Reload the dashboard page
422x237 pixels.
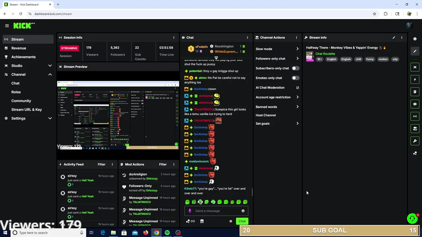pos(20,14)
